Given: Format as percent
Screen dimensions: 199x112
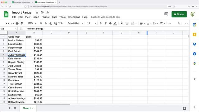Looking at the screenshot, I should tap(46, 23).
